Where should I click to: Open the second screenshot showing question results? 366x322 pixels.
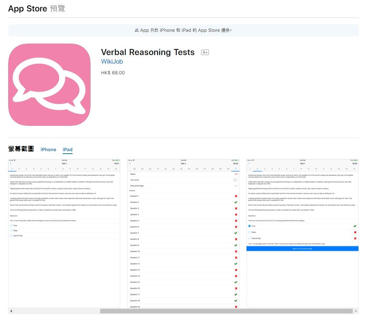(x=183, y=233)
